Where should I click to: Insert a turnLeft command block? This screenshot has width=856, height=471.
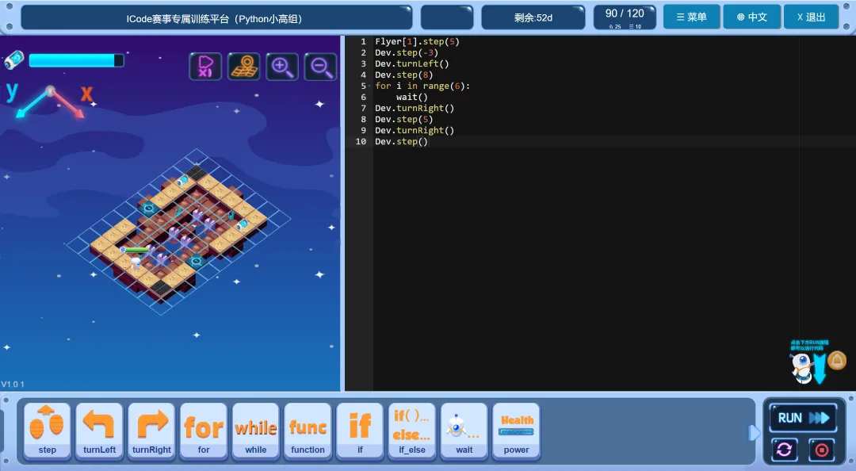point(99,431)
